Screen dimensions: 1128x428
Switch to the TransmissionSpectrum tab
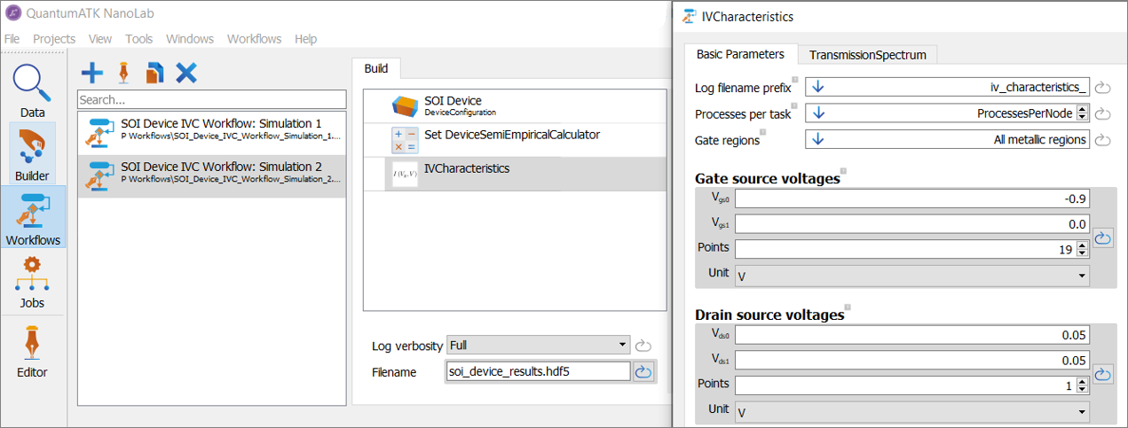point(867,55)
